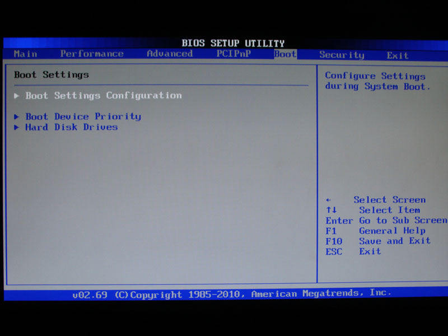This screenshot has height=336, width=448.
Task: Click the 'Exit' hint beside ESC
Action: click(x=370, y=251)
